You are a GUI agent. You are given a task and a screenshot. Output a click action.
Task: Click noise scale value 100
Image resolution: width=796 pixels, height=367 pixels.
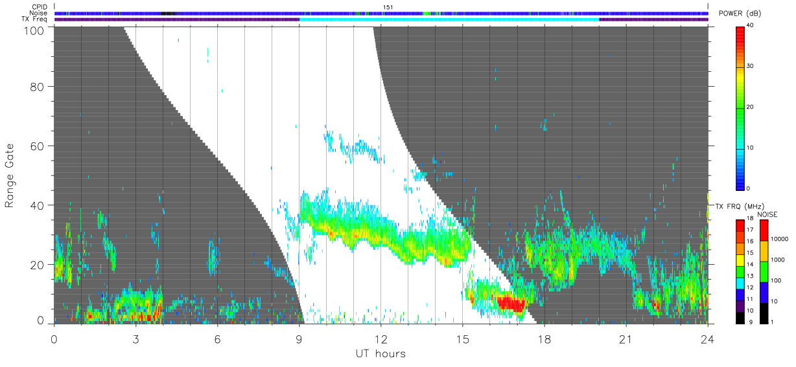click(776, 281)
